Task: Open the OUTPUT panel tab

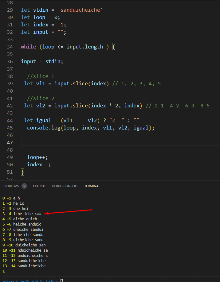Action: coord(39,186)
